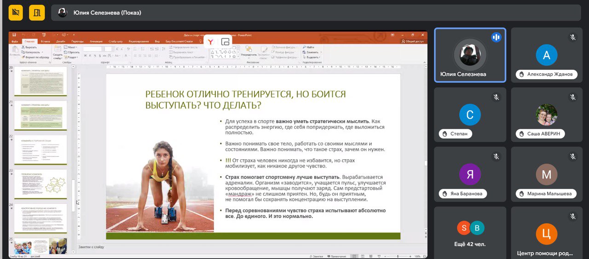Click muted mic icon on Марина Малышева tile

pos(573,157)
